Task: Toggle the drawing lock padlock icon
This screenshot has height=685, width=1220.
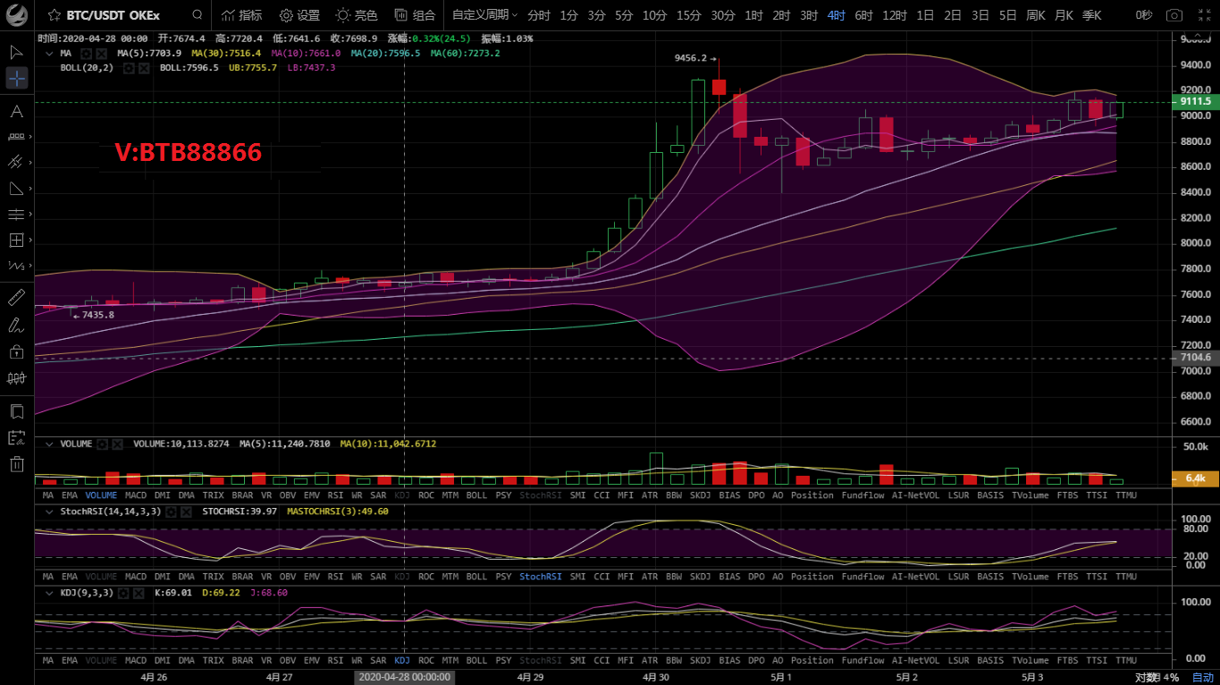Action: click(17, 352)
